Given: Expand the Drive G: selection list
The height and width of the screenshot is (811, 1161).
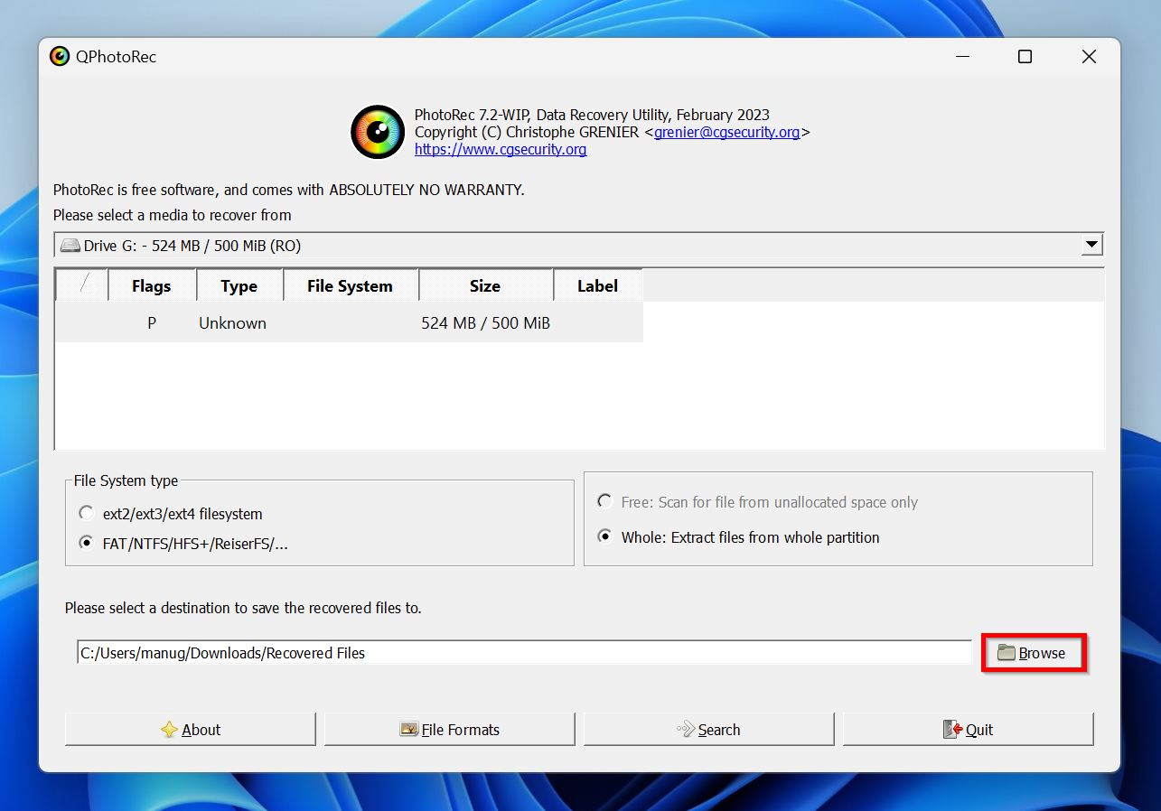Looking at the screenshot, I should point(1091,244).
